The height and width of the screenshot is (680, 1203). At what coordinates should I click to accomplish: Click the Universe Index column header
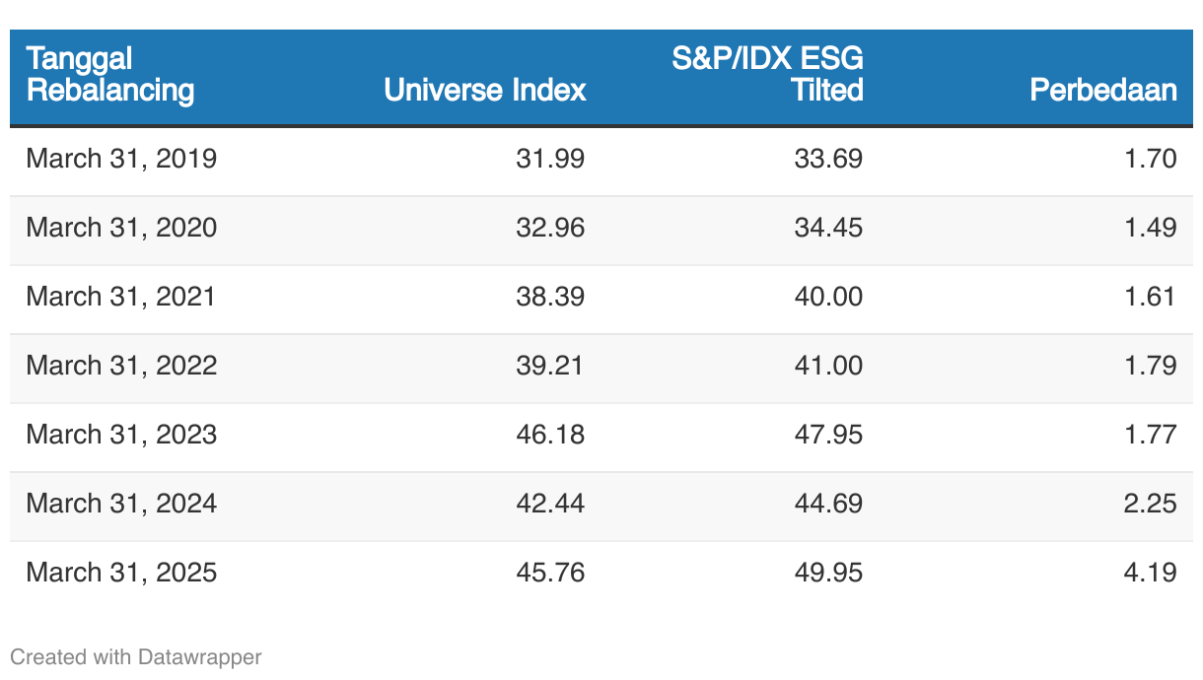coord(485,91)
